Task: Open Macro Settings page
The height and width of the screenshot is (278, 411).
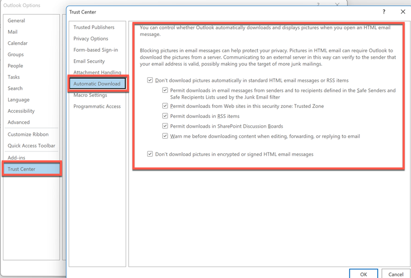Action: (90, 95)
